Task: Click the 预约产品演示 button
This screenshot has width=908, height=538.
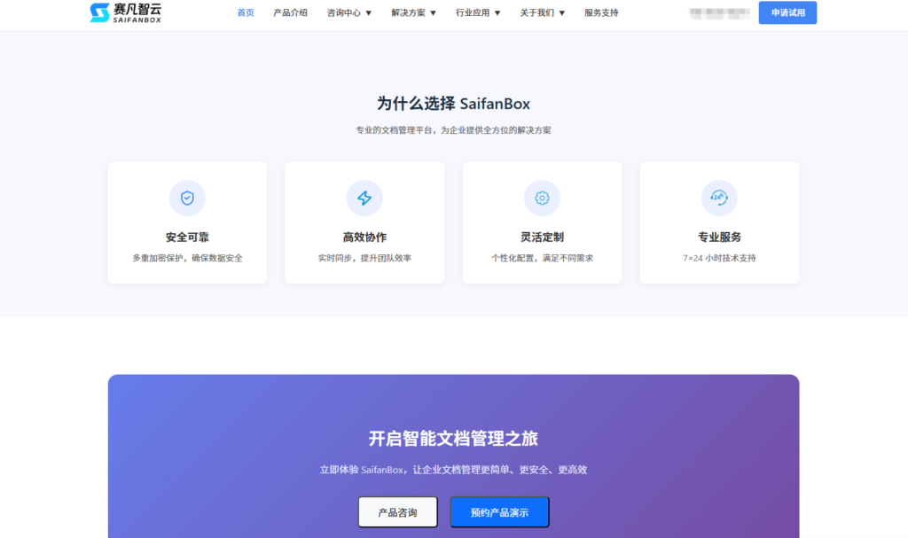Action: pos(500,511)
